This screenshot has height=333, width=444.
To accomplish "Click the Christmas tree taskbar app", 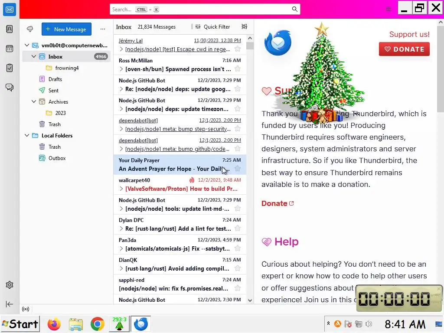I will [119, 323].
